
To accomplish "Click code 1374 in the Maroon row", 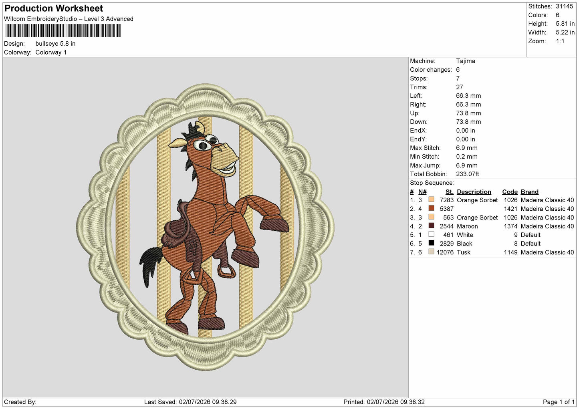I will coord(510,226).
